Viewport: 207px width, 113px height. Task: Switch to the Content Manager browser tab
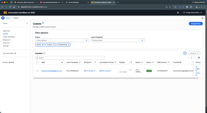[77, 2]
